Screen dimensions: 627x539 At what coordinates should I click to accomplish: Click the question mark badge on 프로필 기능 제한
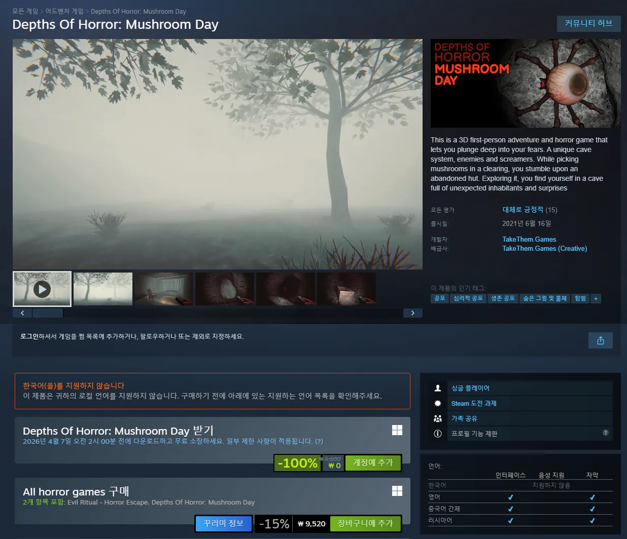point(606,434)
